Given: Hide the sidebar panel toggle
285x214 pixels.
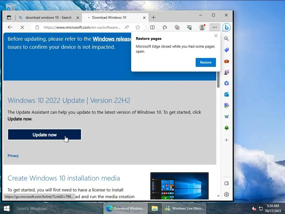Looking at the screenshot, I should point(227,183).
